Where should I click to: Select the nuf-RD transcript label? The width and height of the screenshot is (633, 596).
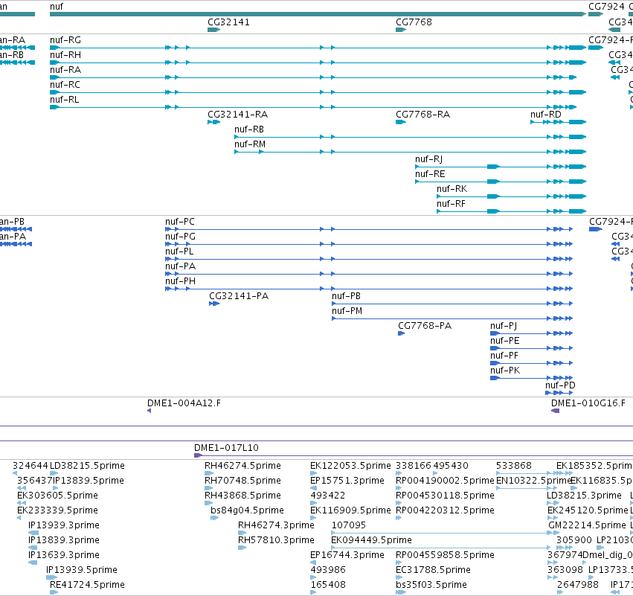pyautogui.click(x=546, y=115)
